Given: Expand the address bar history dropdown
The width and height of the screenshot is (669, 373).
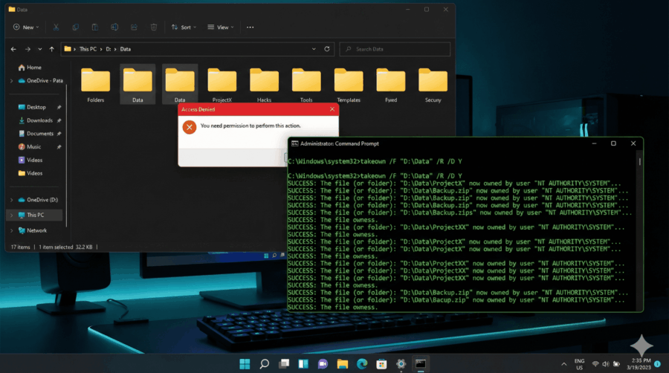Looking at the screenshot, I should click(x=314, y=49).
